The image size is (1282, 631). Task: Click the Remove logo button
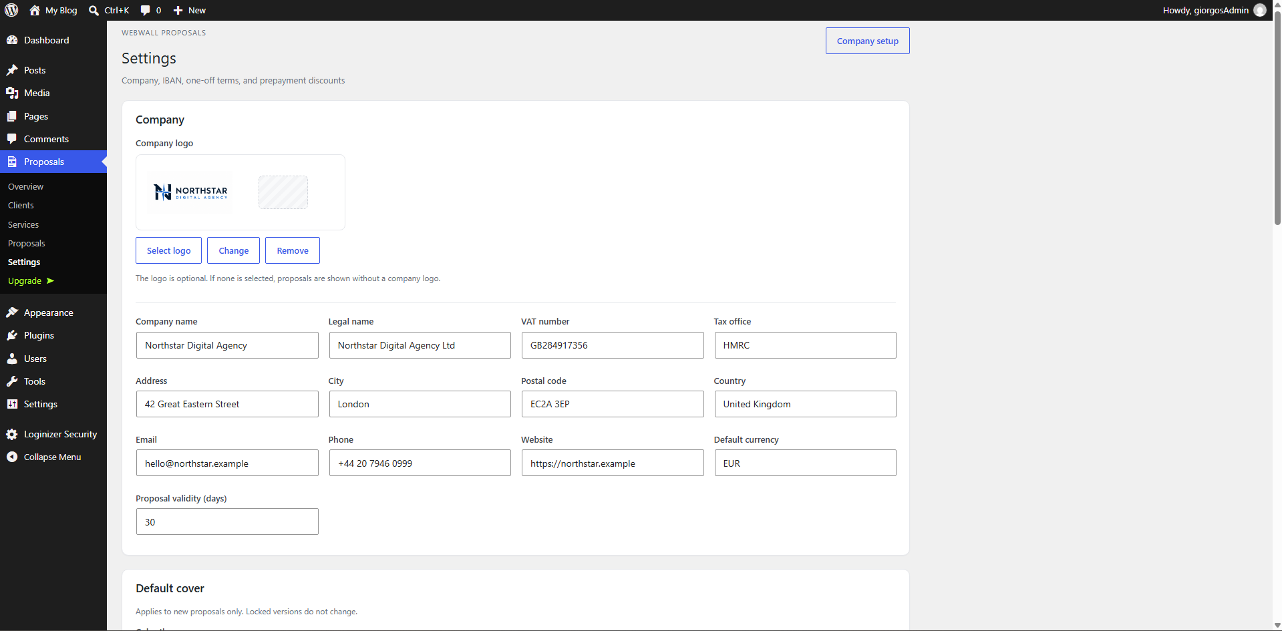click(293, 250)
